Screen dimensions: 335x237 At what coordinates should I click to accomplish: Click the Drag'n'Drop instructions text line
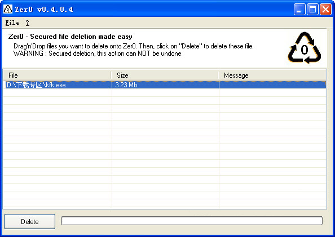coord(134,46)
